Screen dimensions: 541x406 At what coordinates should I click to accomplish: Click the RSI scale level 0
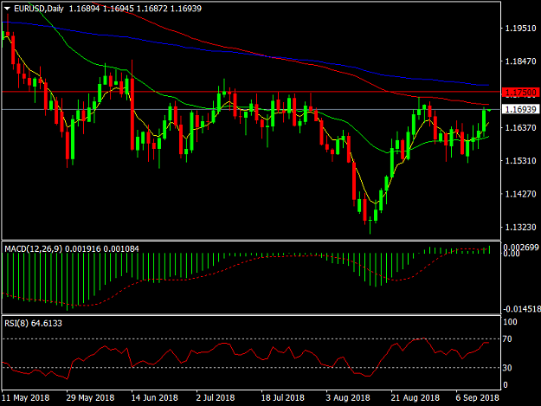506,385
